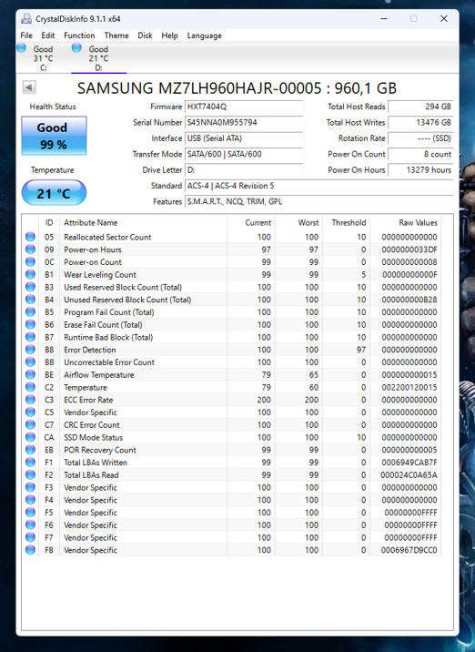Click raw value 0006967D9CC0
Image resolution: width=475 pixels, height=652 pixels.
[409, 550]
